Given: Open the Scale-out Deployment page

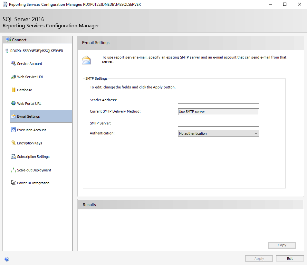Looking at the screenshot, I should (x=34, y=170).
